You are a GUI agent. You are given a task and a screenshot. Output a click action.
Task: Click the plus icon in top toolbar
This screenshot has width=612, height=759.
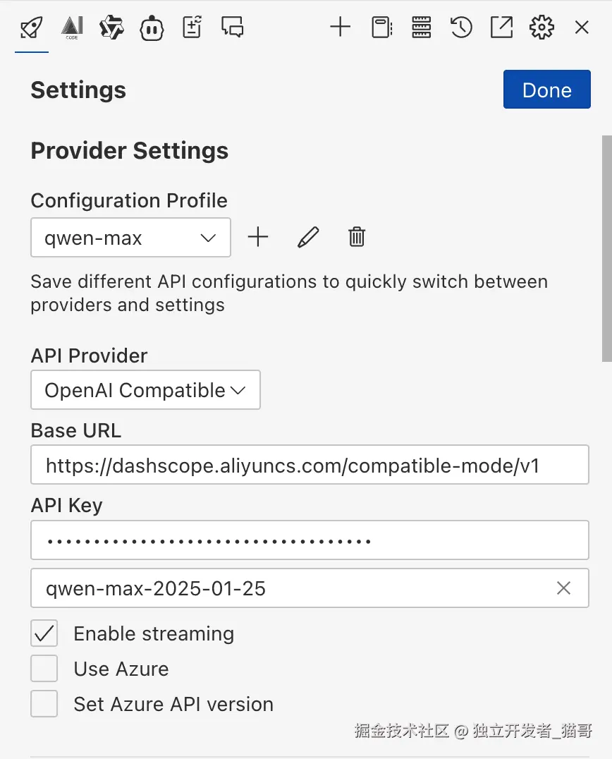pyautogui.click(x=340, y=28)
